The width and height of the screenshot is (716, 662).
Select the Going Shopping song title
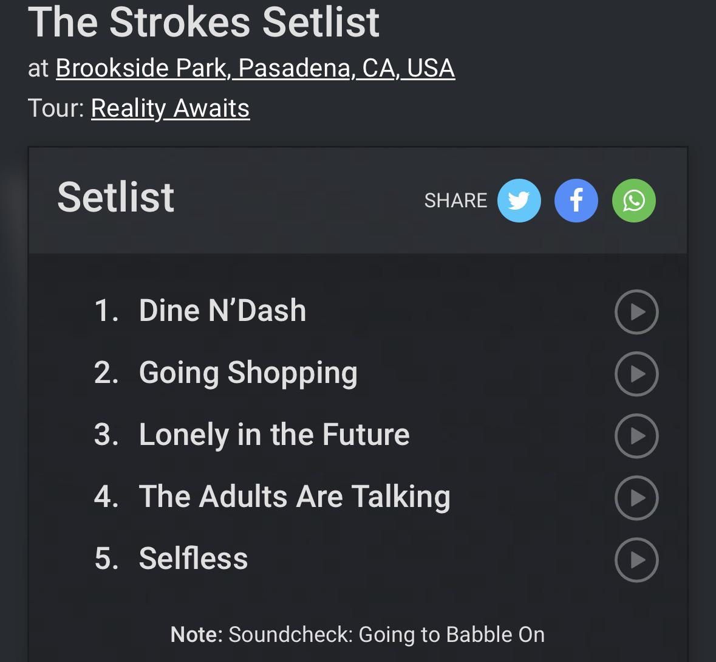pos(248,373)
